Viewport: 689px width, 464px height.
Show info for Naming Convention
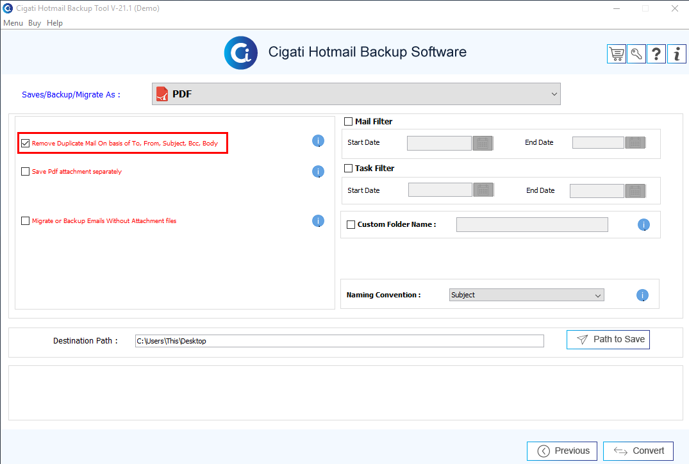[x=642, y=295]
